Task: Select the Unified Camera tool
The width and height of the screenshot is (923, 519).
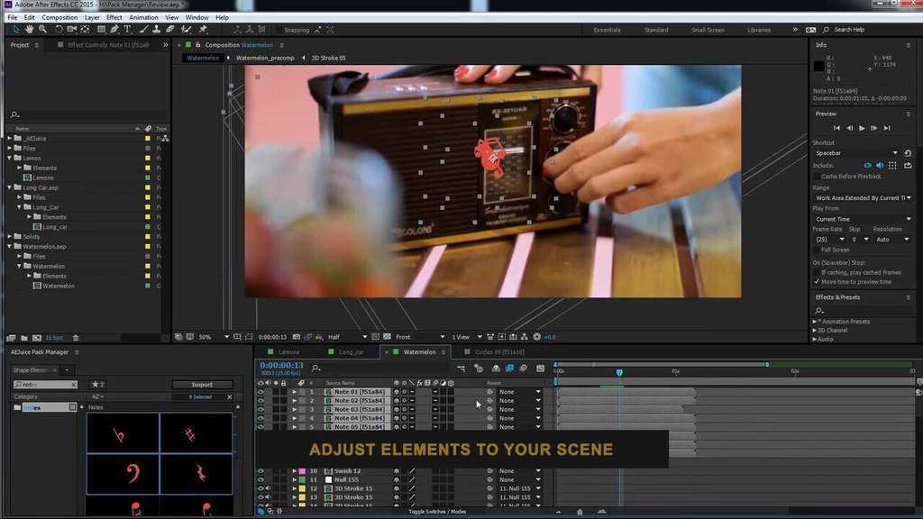Action: pos(72,29)
